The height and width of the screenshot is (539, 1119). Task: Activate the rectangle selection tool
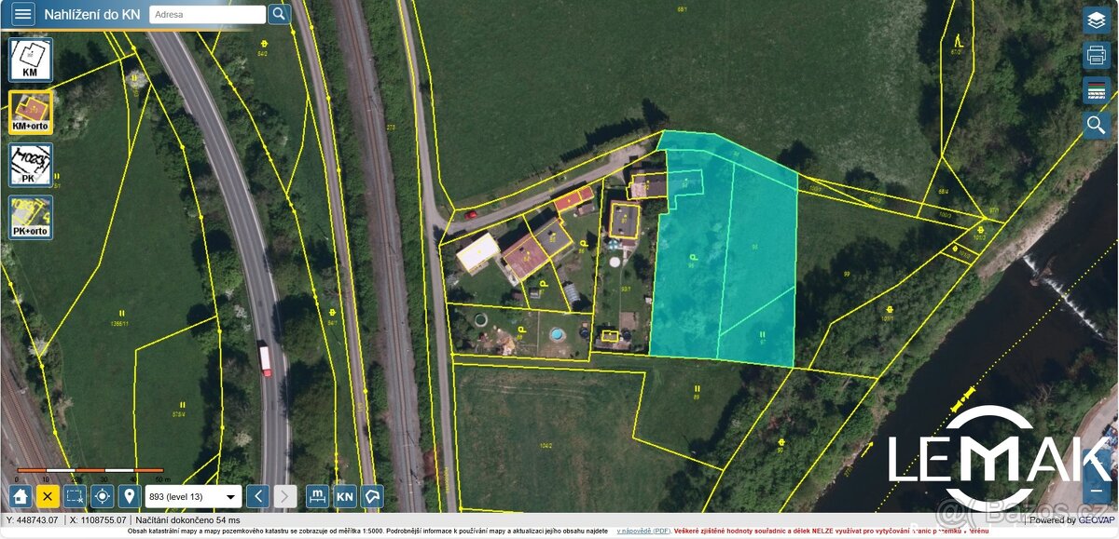tap(75, 496)
